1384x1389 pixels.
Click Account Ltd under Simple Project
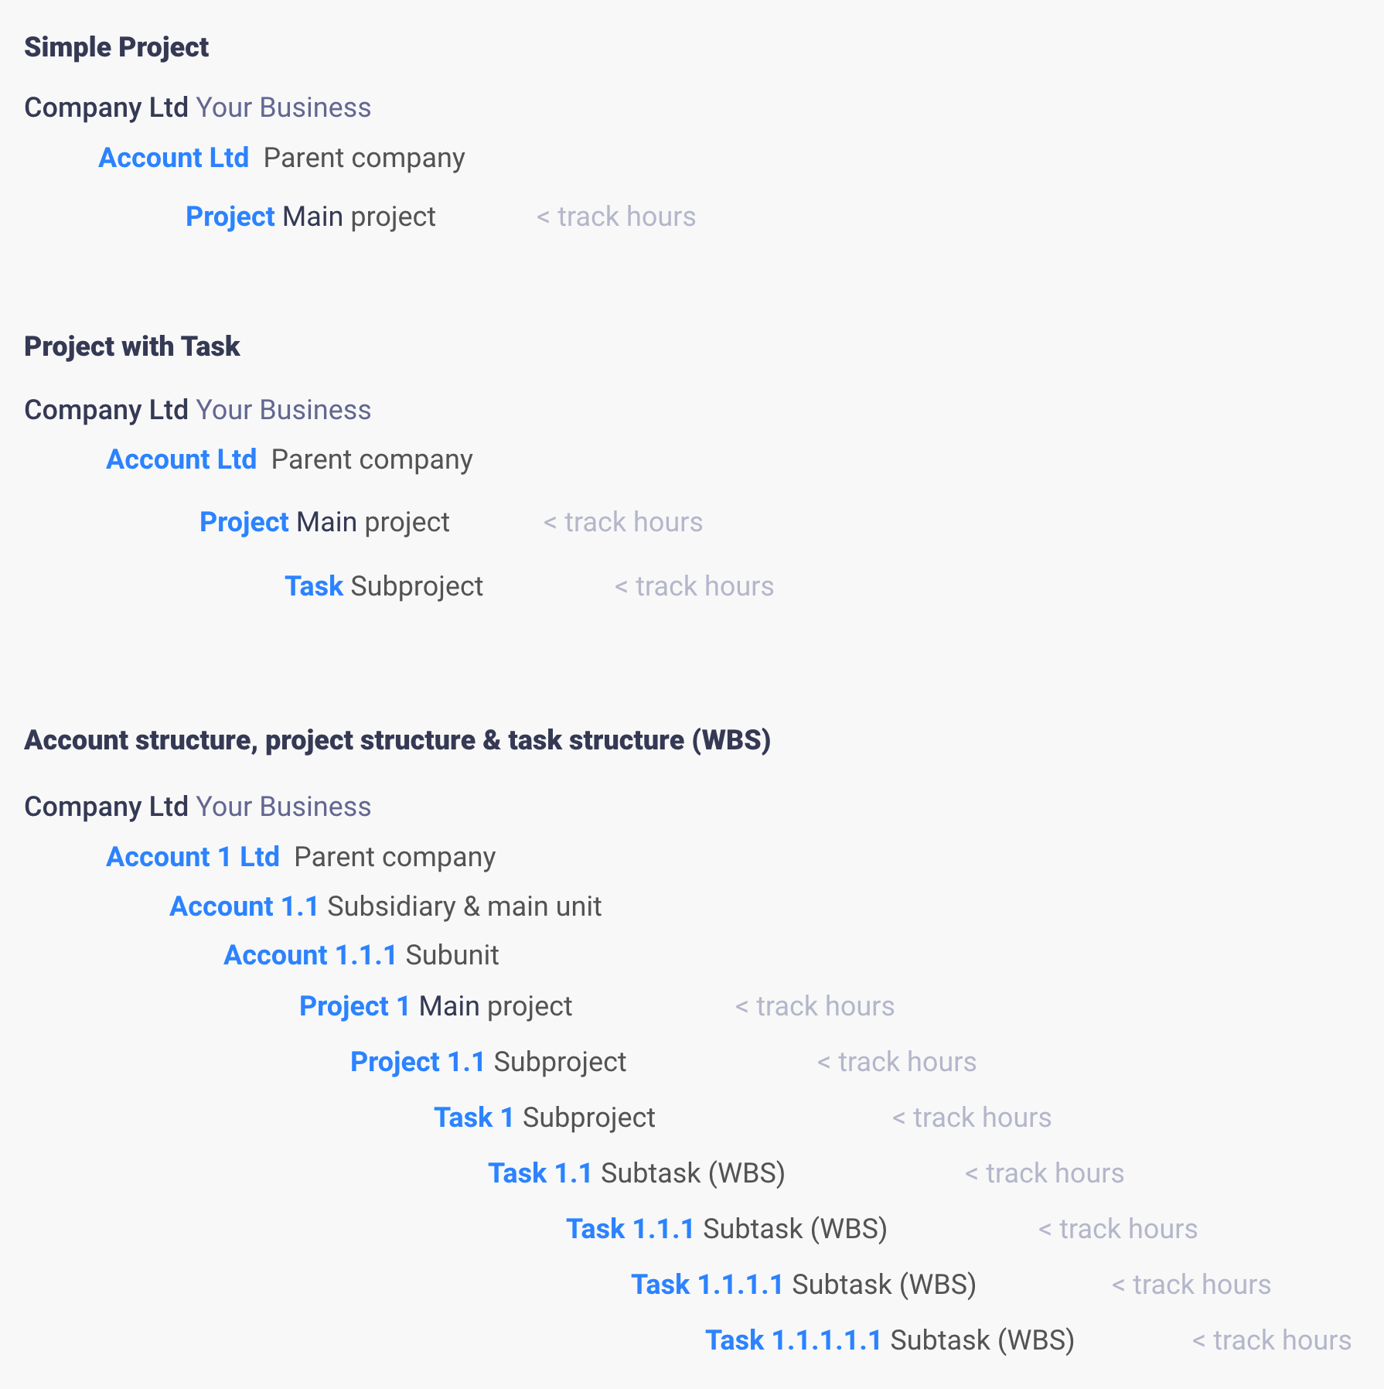click(174, 158)
